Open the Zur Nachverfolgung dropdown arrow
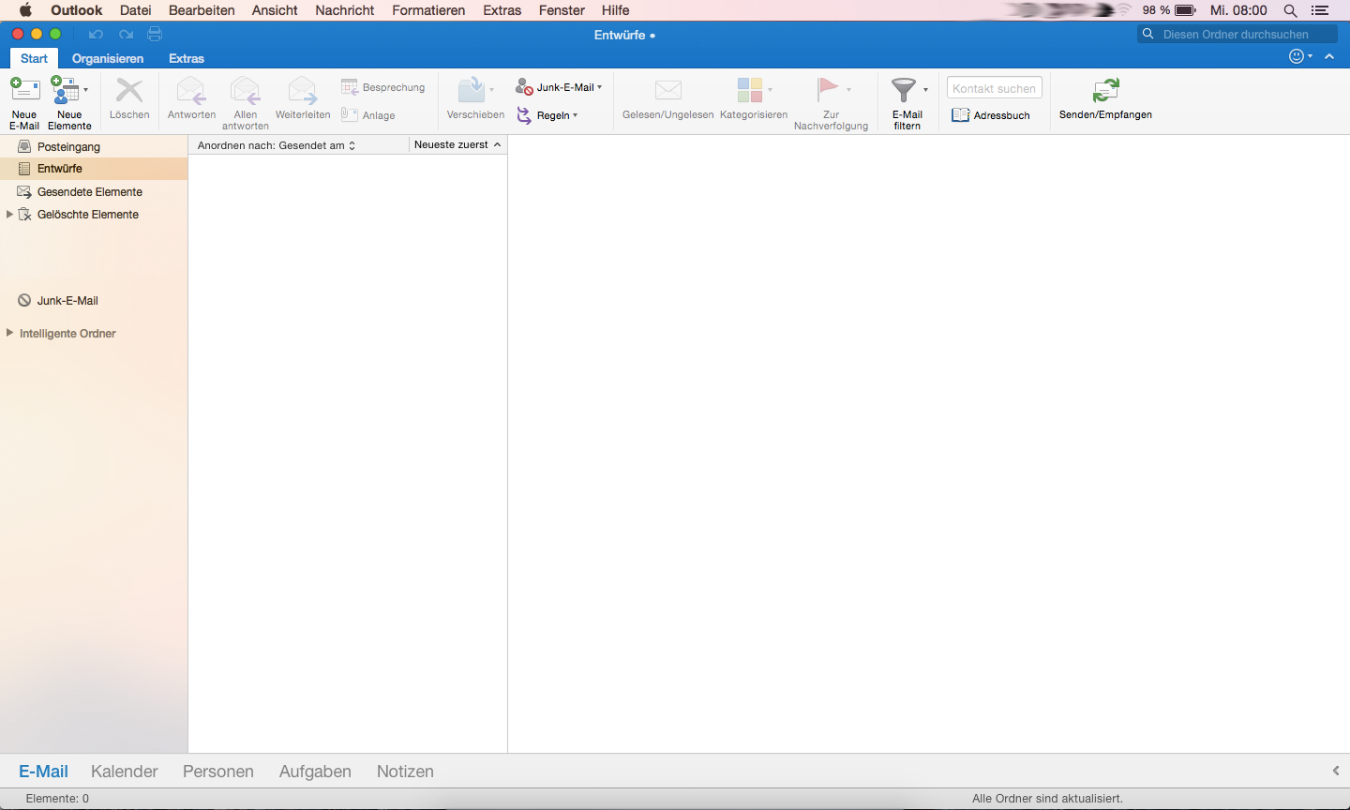The height and width of the screenshot is (810, 1350). (x=848, y=90)
